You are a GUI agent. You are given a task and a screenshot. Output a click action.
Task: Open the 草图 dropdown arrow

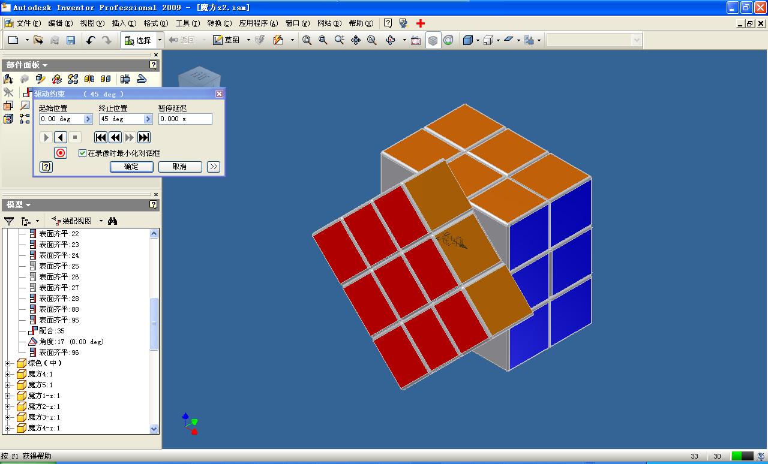click(248, 40)
